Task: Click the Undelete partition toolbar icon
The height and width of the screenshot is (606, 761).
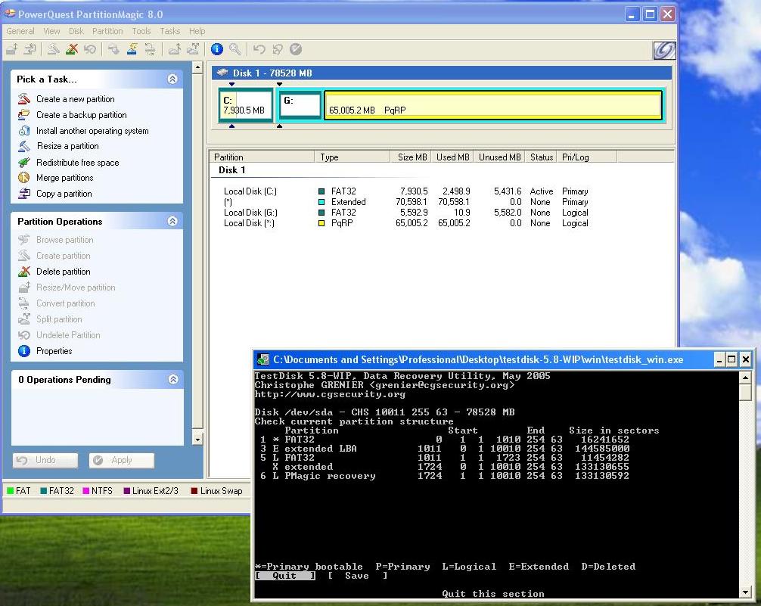Action: tap(90, 49)
